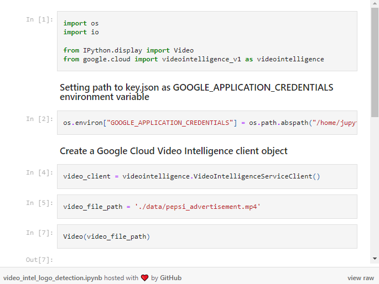Click the In [4] prompt label
Screen dimensions: 379x284
[x=39, y=172]
